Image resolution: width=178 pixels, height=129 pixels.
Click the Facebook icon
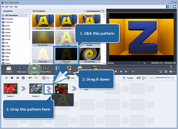167,7
